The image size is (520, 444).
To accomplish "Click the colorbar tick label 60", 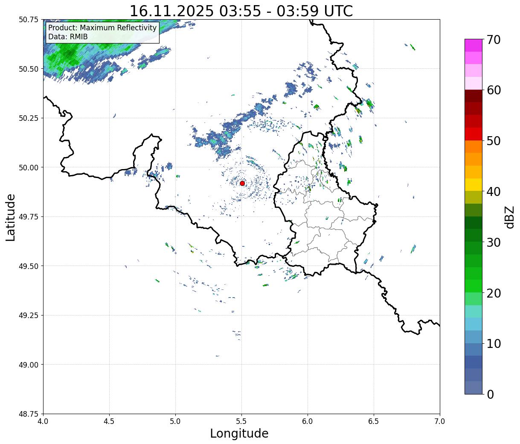I will tap(494, 90).
